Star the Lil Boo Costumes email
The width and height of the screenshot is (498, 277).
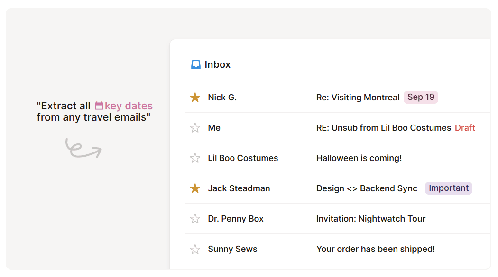[x=195, y=158]
